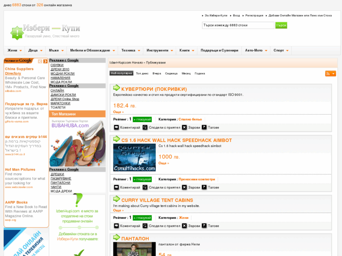
Task: Click tags icon in КУВЕРТЮРИ listing
Action: tap(204, 127)
